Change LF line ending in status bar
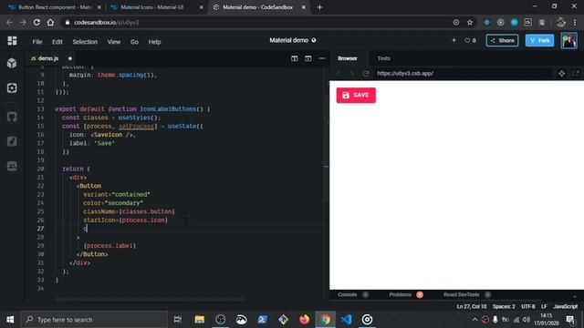584x328 pixels. [544, 306]
